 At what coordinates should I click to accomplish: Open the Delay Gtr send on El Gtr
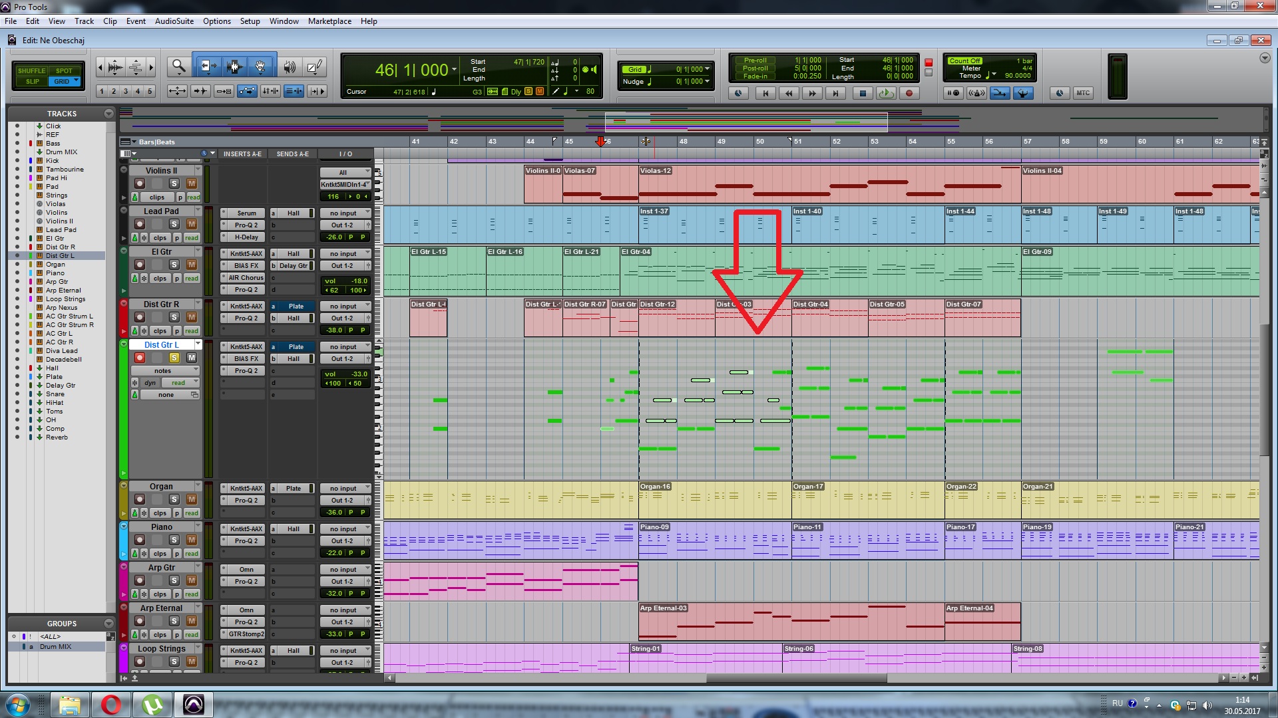coord(293,266)
